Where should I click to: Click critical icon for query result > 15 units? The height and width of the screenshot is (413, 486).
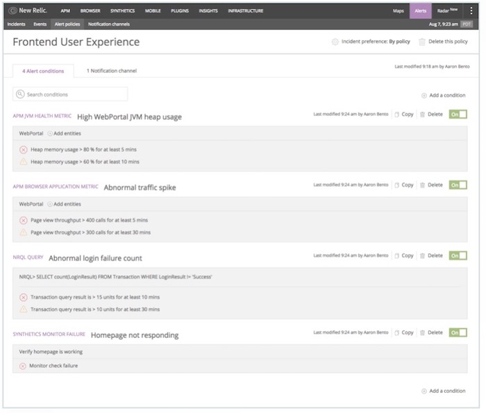point(23,297)
